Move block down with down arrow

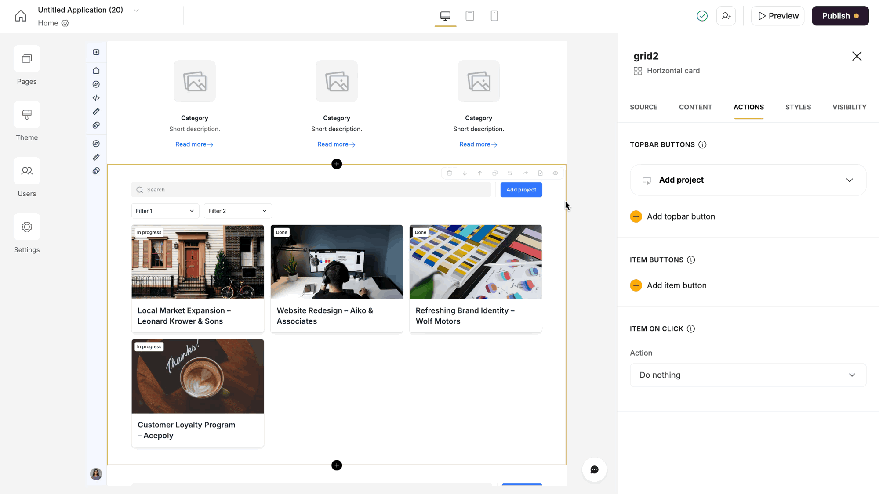coord(465,173)
